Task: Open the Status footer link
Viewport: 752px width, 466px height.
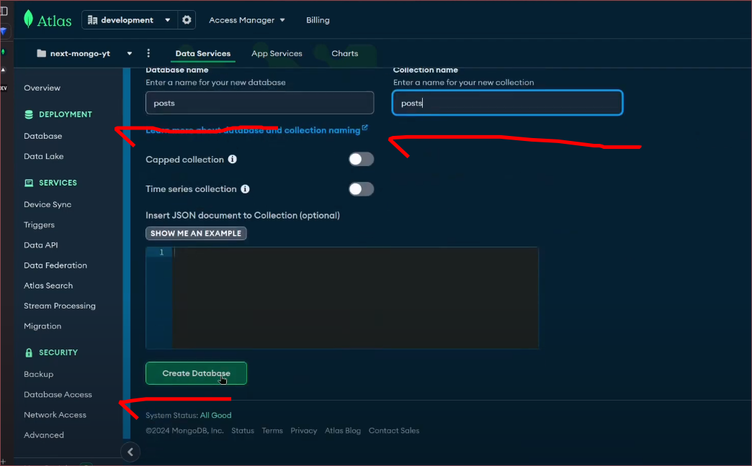Action: click(x=243, y=431)
